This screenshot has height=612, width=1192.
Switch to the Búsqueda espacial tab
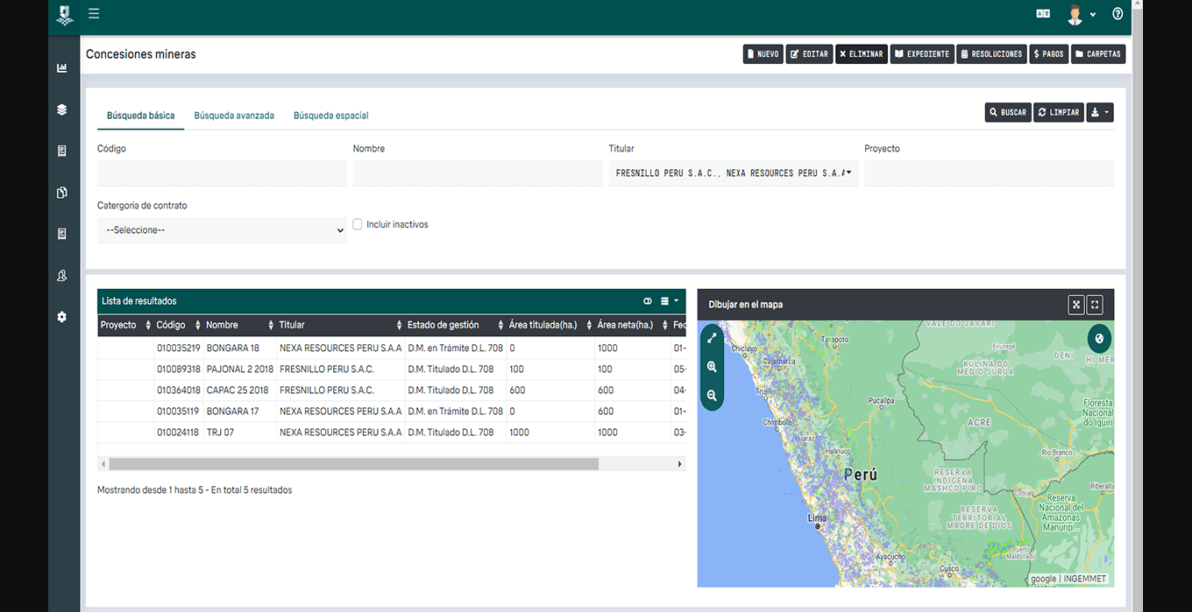331,116
